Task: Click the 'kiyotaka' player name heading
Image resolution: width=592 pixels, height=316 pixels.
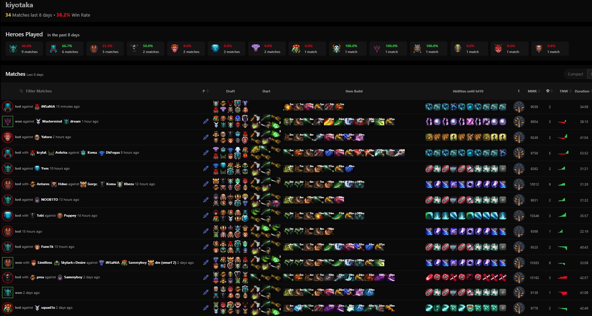Action: [x=19, y=5]
